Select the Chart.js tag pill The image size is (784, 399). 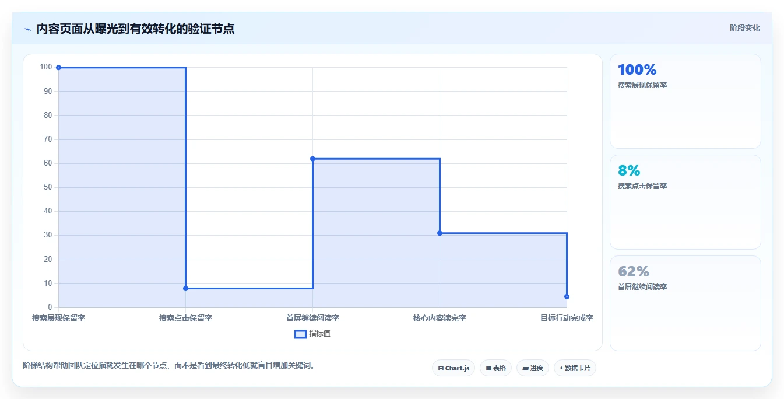pos(453,368)
